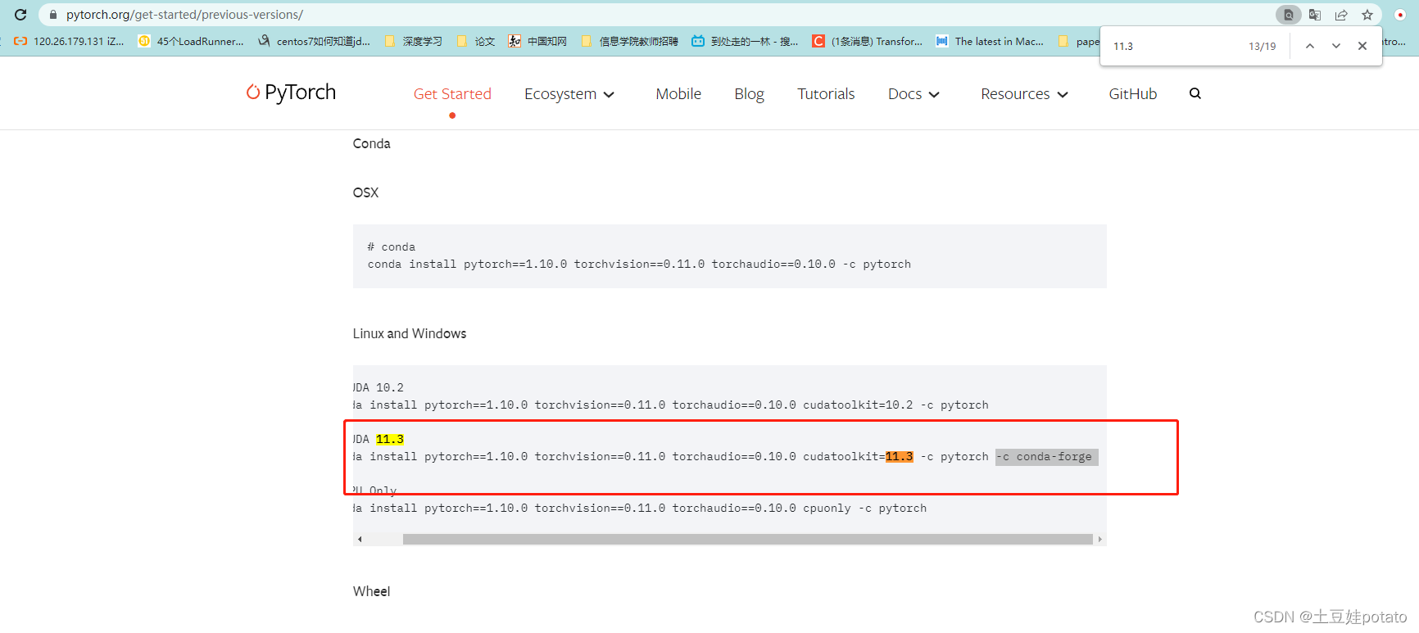Click the red dot extension icon

click(1400, 15)
